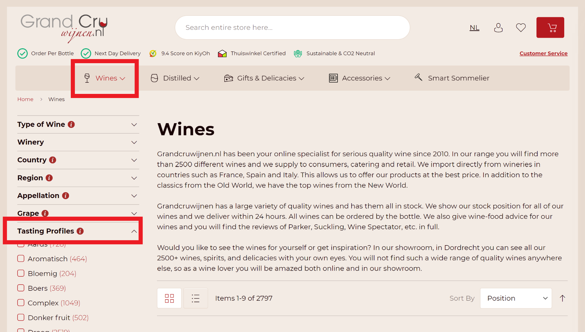The width and height of the screenshot is (585, 332).
Task: Click the Country info icon
Action: [53, 160]
